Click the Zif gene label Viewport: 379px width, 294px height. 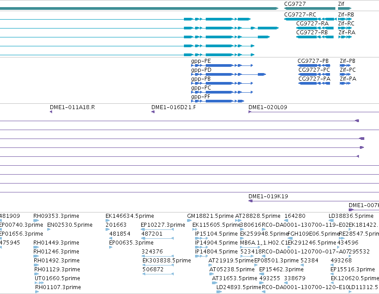(341, 4)
